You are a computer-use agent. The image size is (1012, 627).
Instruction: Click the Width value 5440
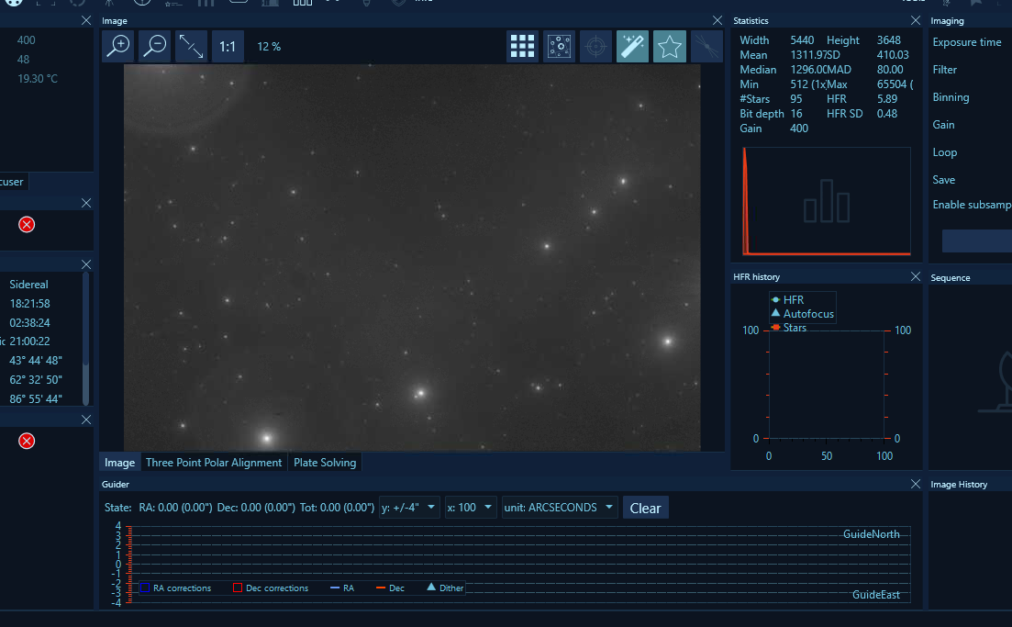point(802,40)
